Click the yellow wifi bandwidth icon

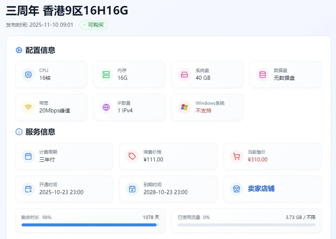click(x=28, y=107)
